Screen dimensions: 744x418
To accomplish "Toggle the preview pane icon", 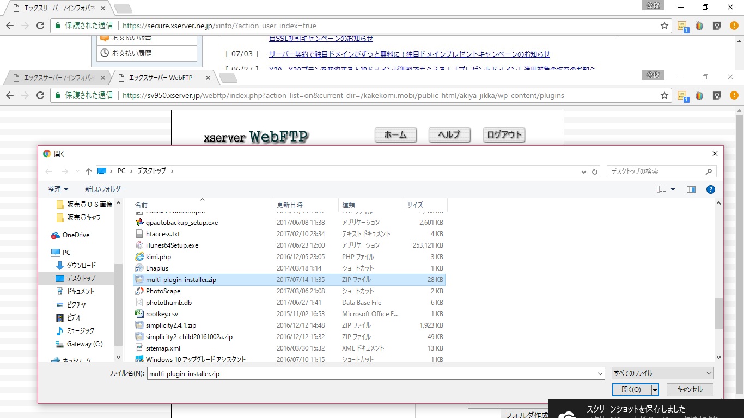I will click(691, 189).
